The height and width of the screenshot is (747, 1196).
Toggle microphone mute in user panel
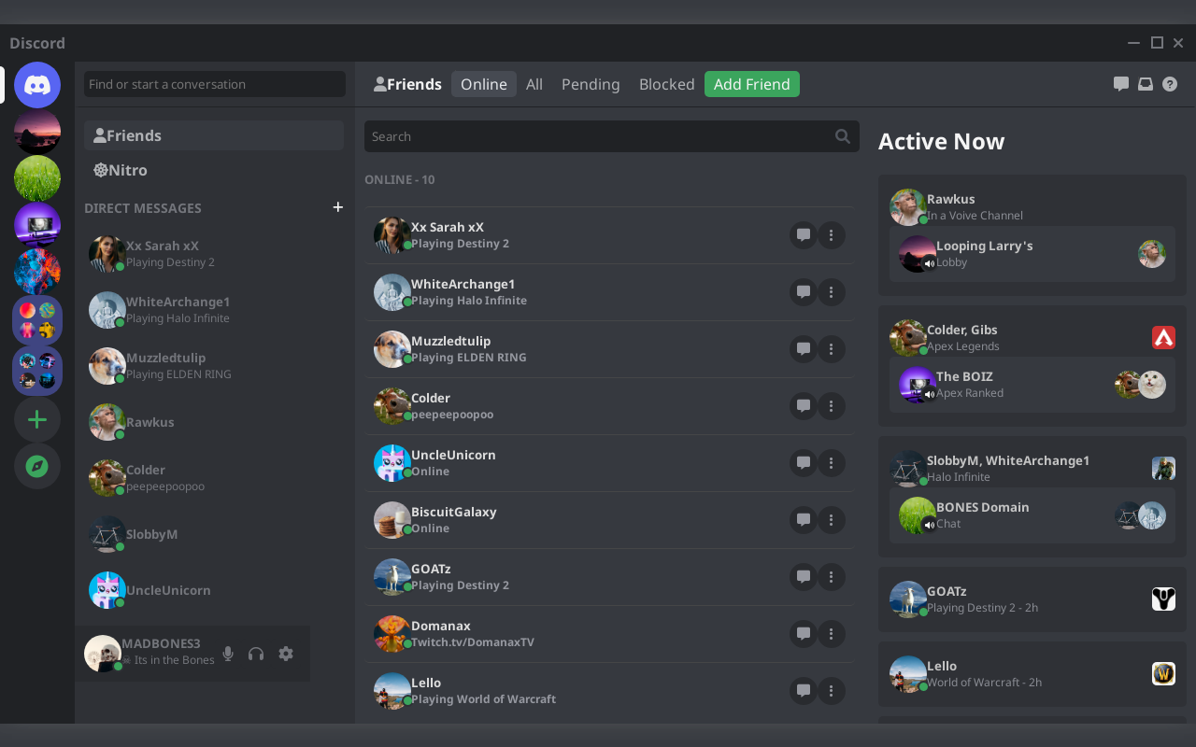tap(228, 654)
